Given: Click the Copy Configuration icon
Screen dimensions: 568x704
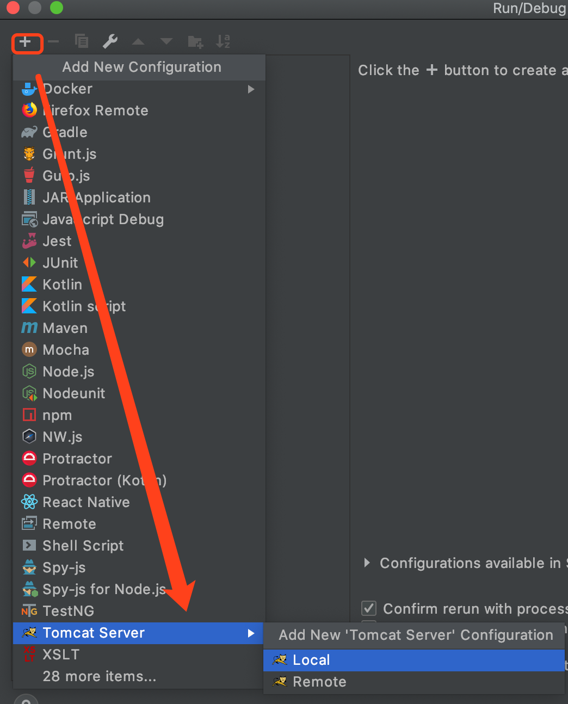Looking at the screenshot, I should coord(82,41).
